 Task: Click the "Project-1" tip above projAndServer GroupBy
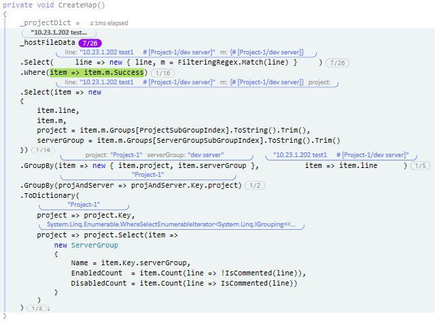[148, 175]
